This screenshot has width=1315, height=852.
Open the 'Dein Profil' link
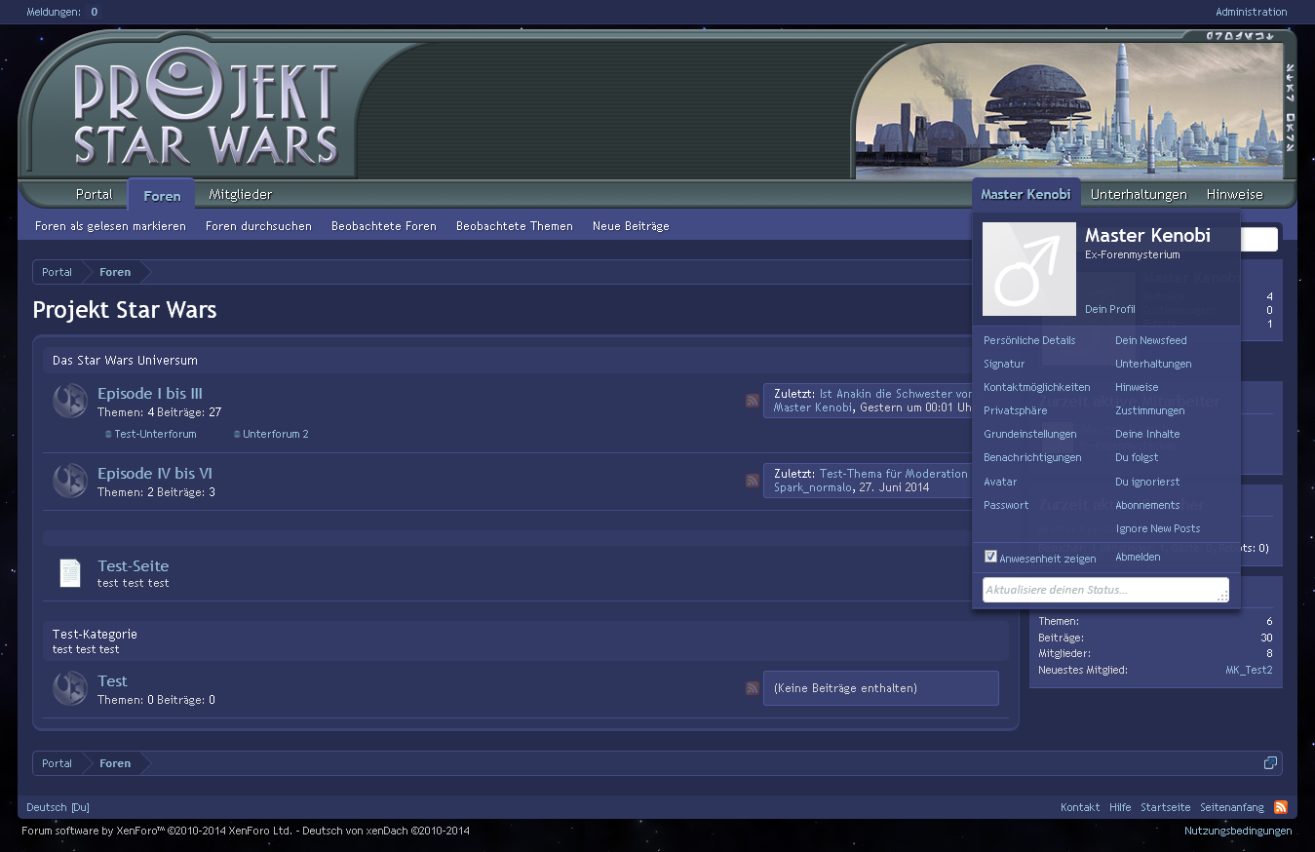1110,309
